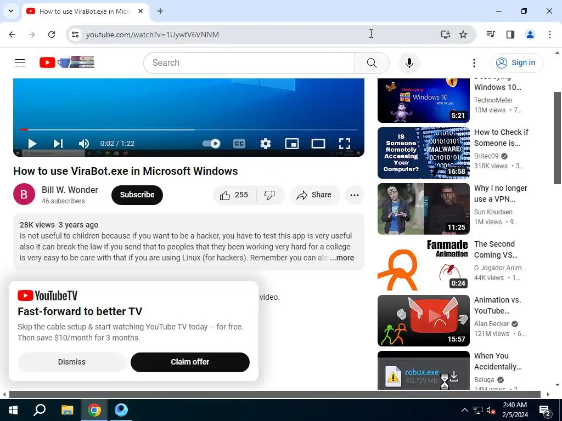This screenshot has height=421, width=562.
Task: Open video player settings gear
Action: pos(266,144)
